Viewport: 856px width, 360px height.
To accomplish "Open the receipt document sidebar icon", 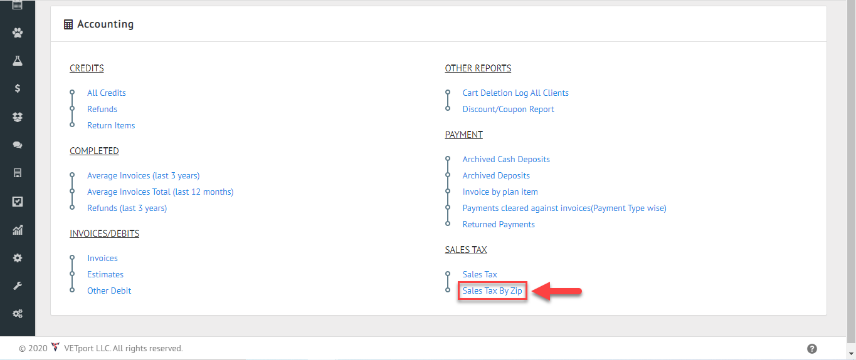I will tap(18, 173).
